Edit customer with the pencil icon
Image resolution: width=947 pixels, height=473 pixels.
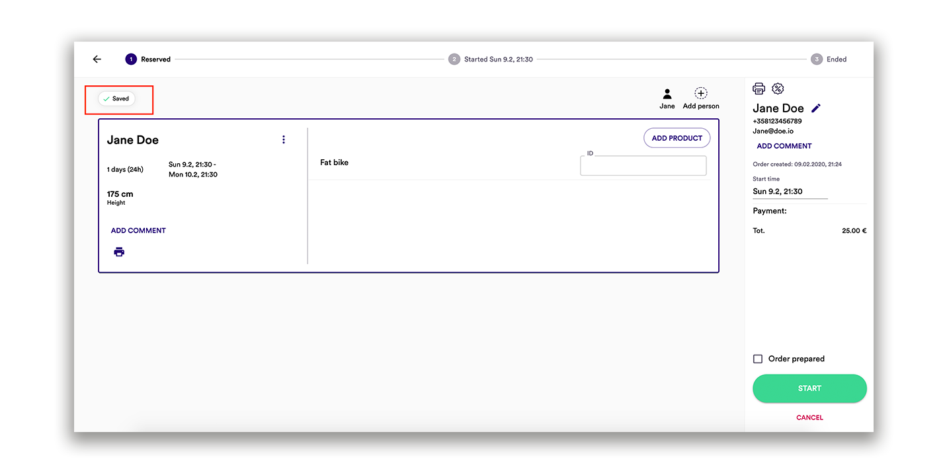coord(816,108)
